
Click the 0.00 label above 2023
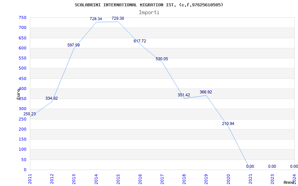(272, 166)
